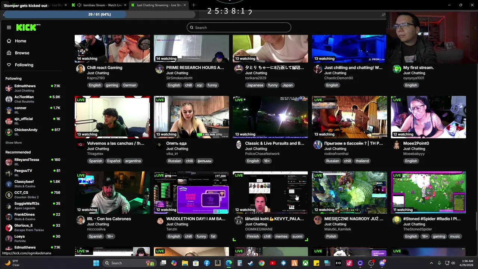Select the Polish tag under Malutki_Kamilek
This screenshot has width=478, height=269.
(x=331, y=236)
